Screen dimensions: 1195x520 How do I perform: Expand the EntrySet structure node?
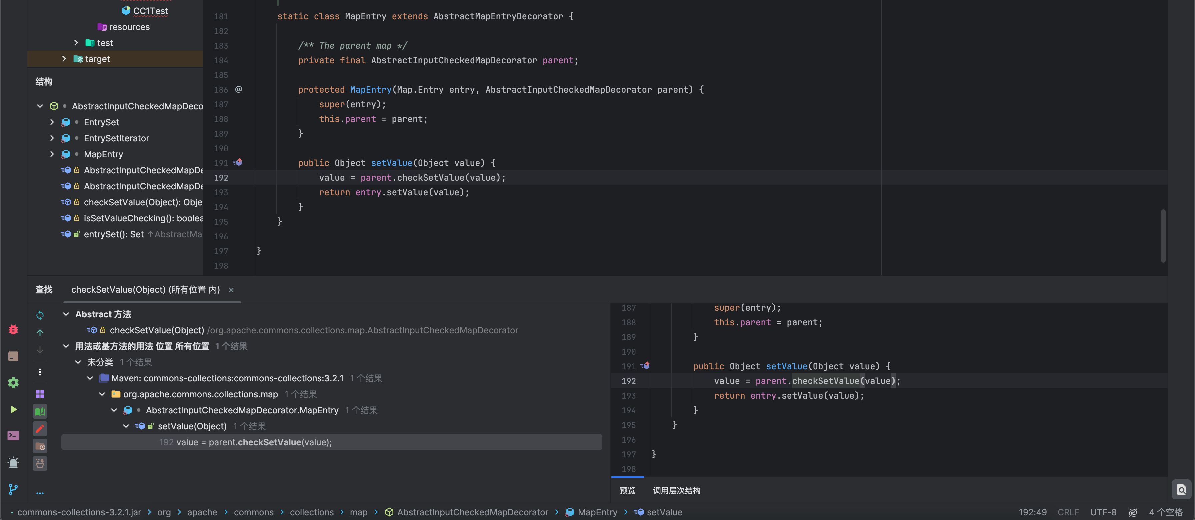[x=52, y=122]
